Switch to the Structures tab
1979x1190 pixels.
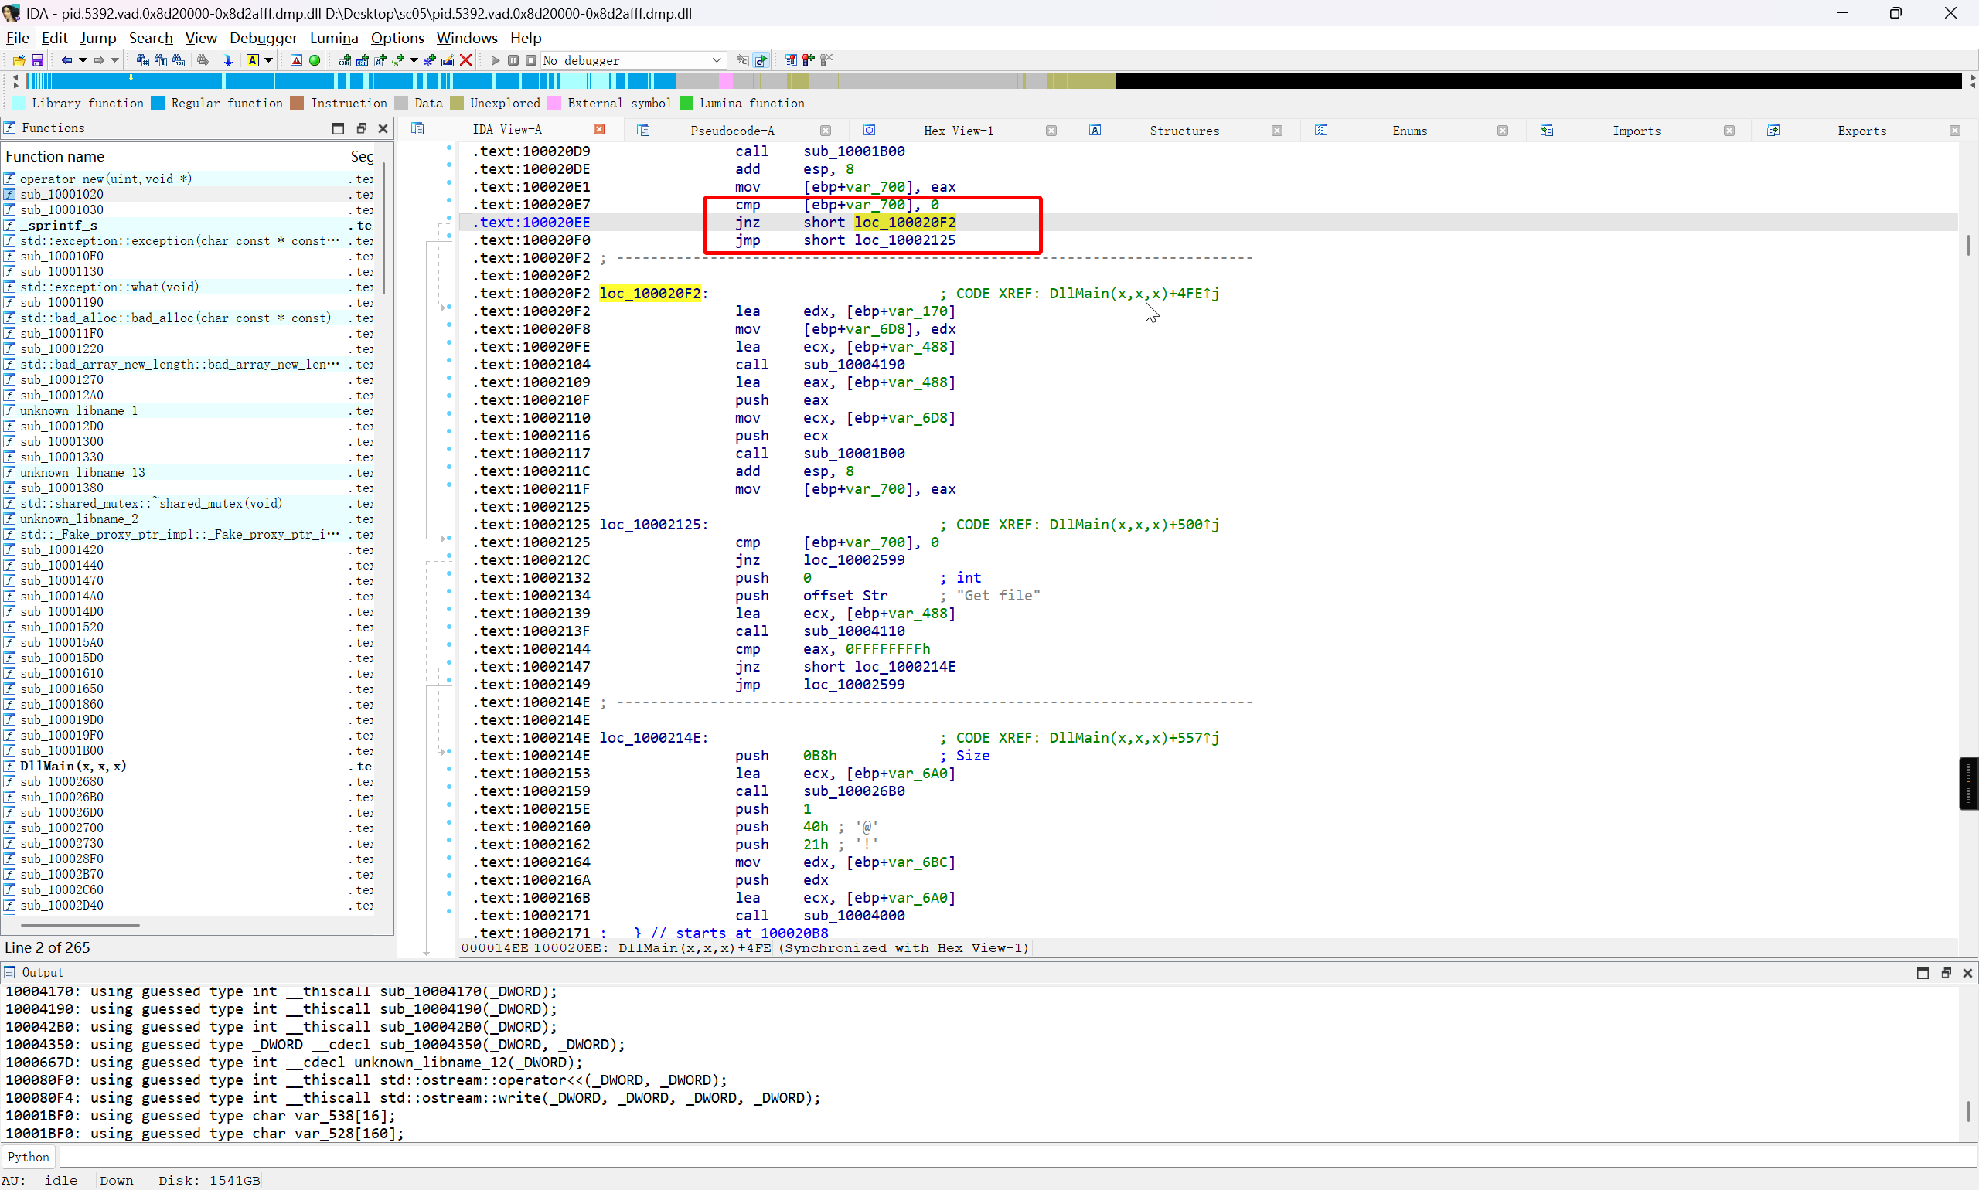tap(1184, 131)
